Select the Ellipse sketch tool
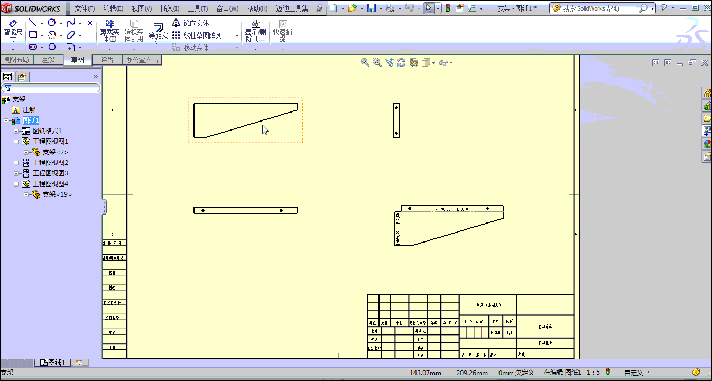This screenshot has height=381, width=712. (x=71, y=35)
